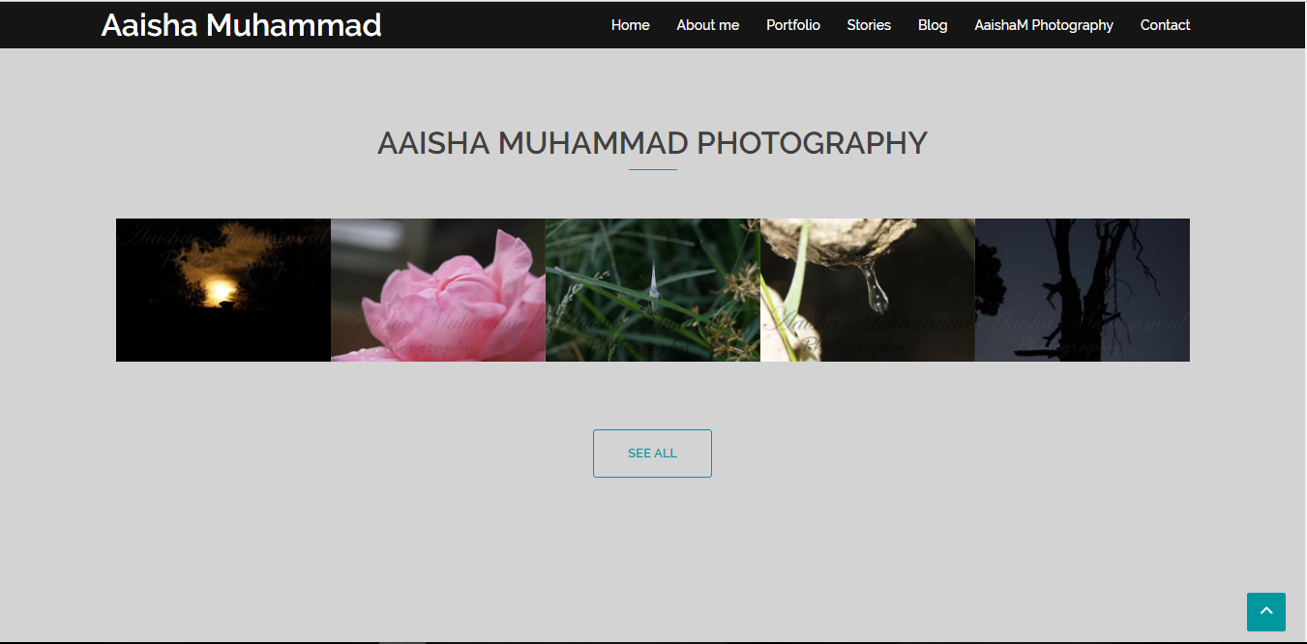Click the short divider line under heading
Image resolution: width=1307 pixels, height=644 pixels.
point(652,169)
